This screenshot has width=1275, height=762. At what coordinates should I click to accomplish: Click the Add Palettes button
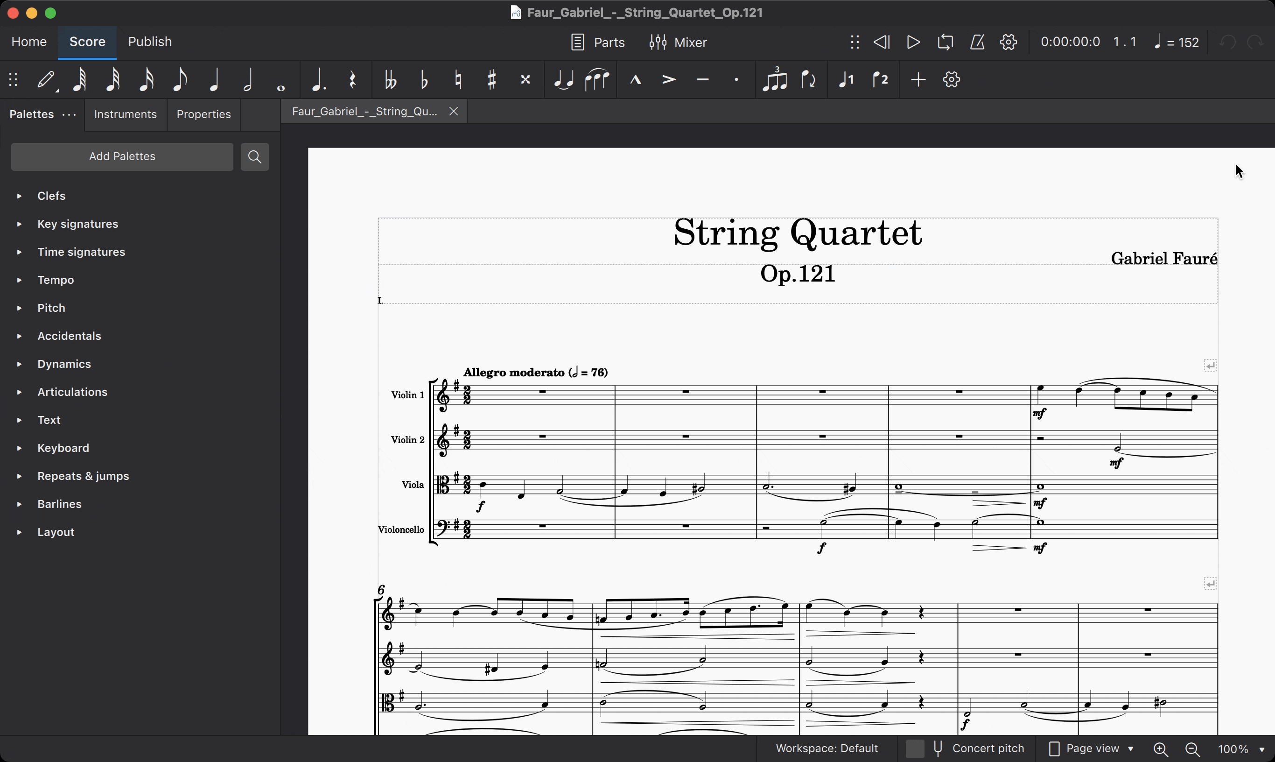[x=121, y=156]
